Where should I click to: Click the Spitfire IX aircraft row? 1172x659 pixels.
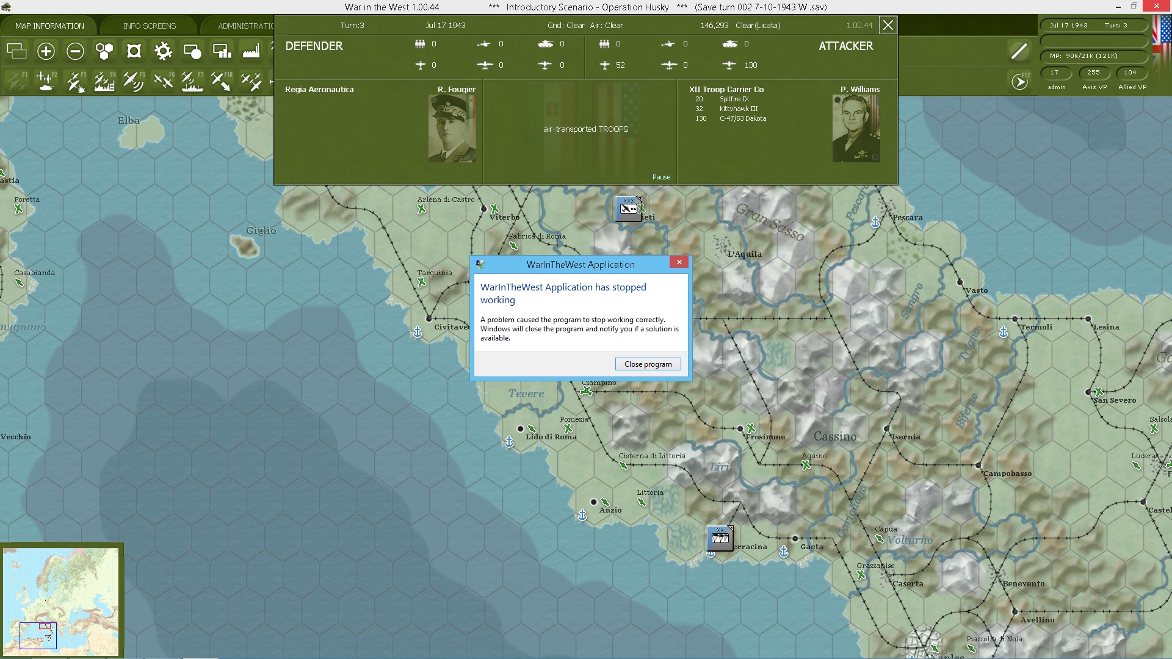(722, 99)
